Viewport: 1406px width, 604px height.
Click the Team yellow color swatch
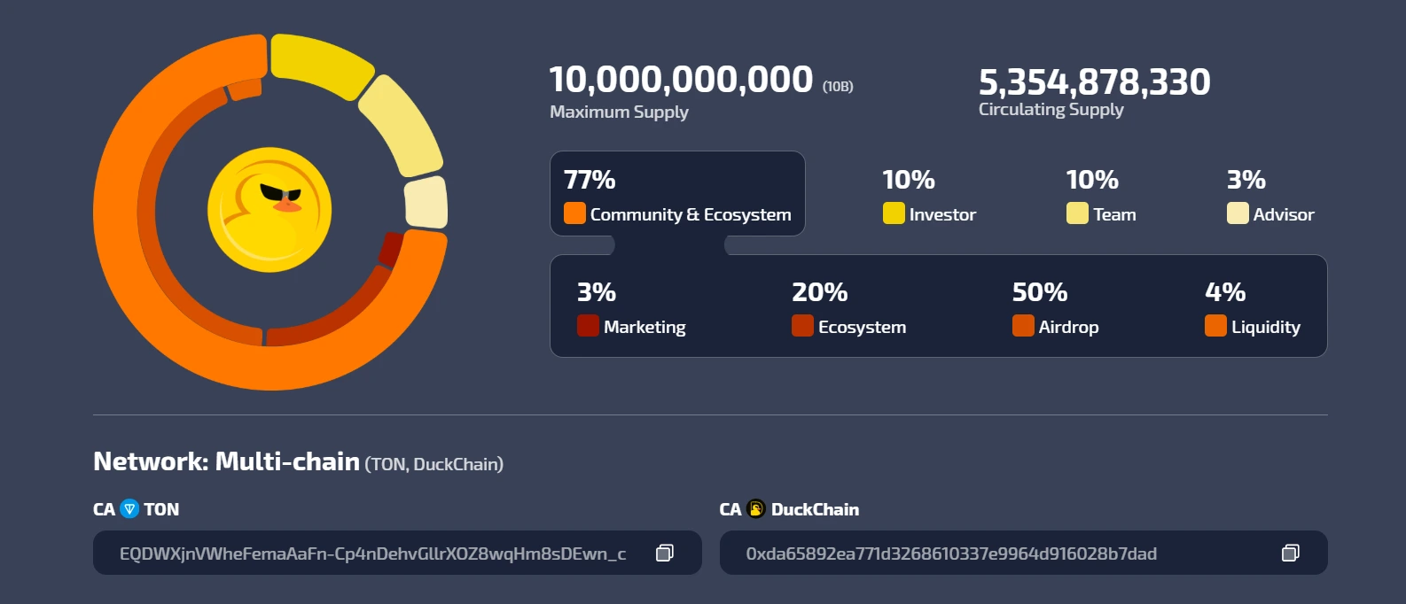click(x=1077, y=213)
